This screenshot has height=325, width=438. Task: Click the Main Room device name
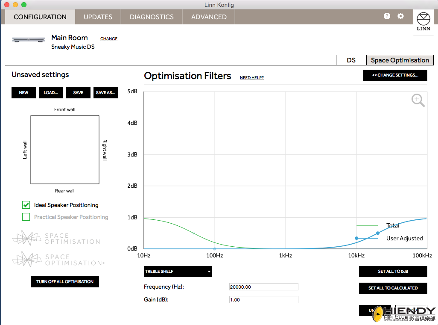[70, 38]
